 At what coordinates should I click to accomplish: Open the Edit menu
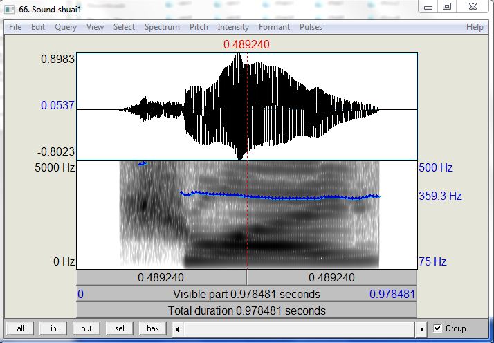pyautogui.click(x=38, y=27)
